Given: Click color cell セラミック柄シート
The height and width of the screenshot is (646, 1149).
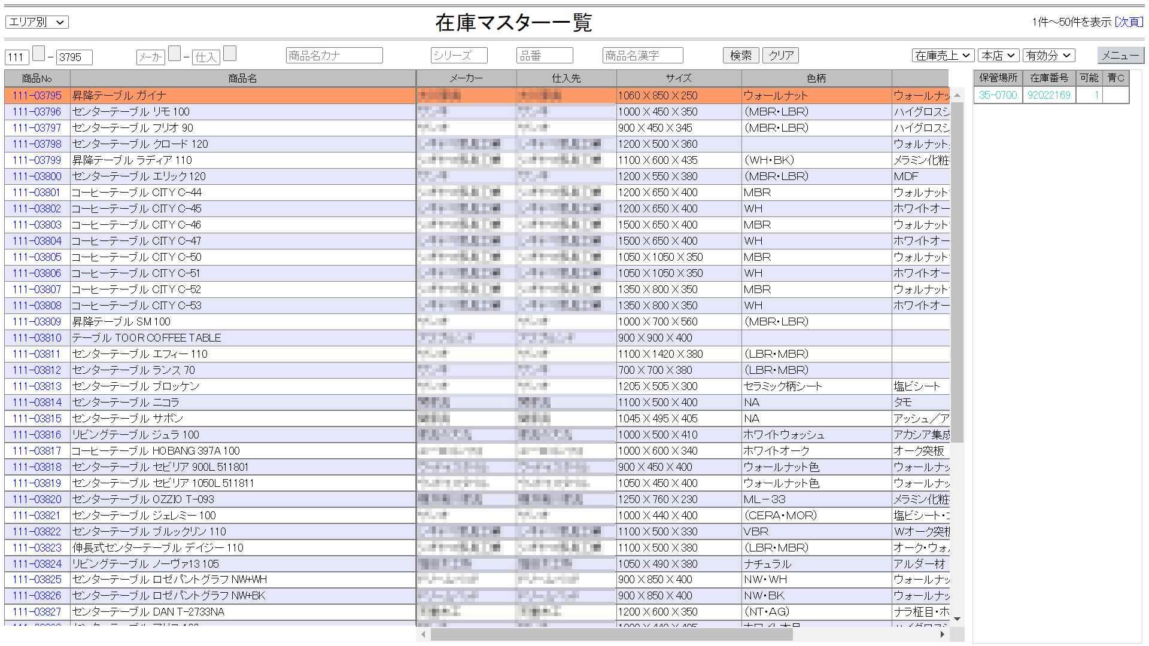Looking at the screenshot, I should click(816, 386).
